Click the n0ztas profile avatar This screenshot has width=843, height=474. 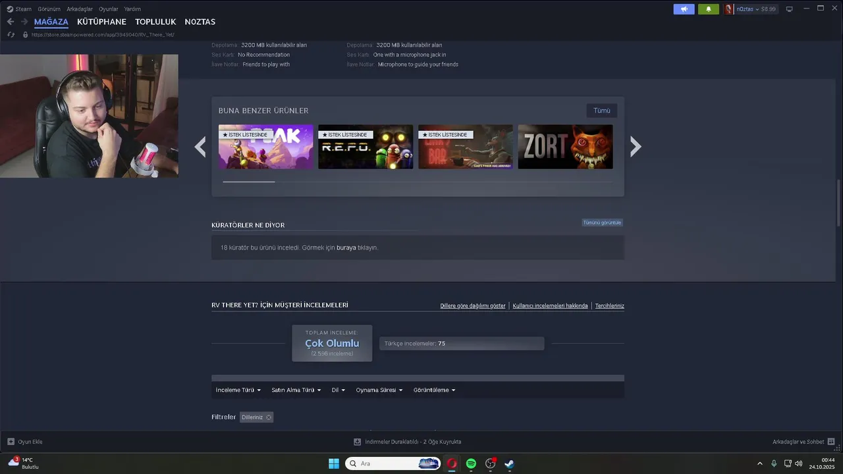click(x=729, y=9)
